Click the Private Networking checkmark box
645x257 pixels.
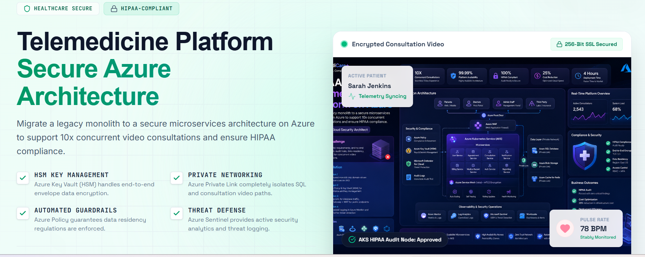click(x=176, y=178)
